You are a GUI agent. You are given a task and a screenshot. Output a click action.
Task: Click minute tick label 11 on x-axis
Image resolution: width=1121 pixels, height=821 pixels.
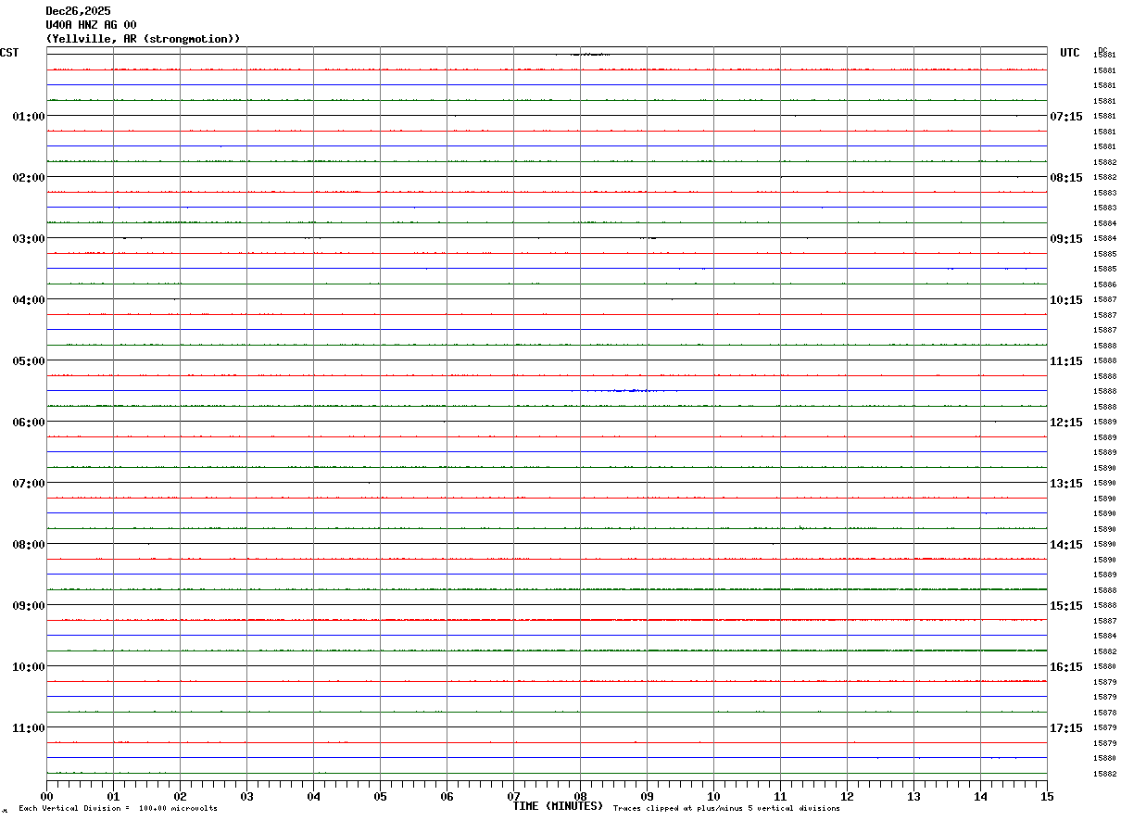point(781,797)
